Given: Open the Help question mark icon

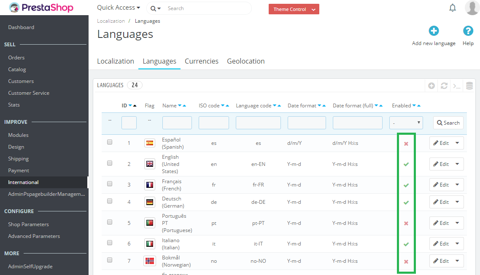Looking at the screenshot, I should click(468, 31).
